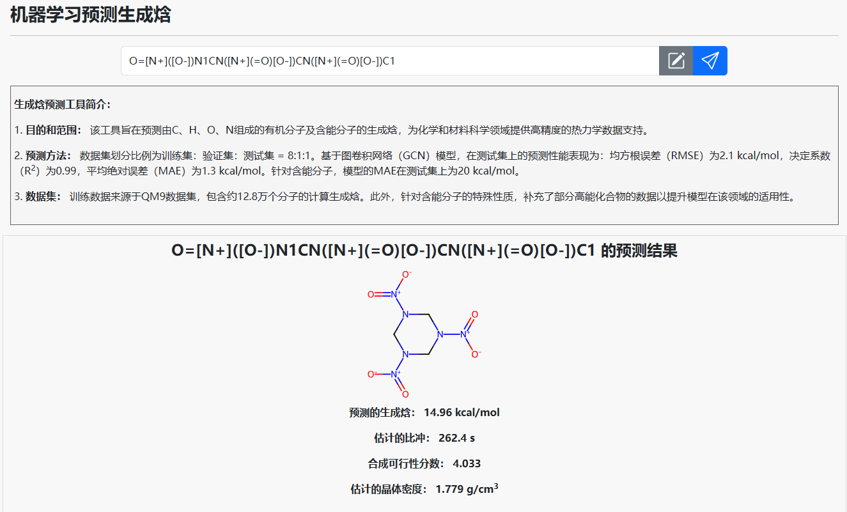The width and height of the screenshot is (847, 512).
Task: Submit SMILES with the paper plane icon
Action: pyautogui.click(x=710, y=61)
